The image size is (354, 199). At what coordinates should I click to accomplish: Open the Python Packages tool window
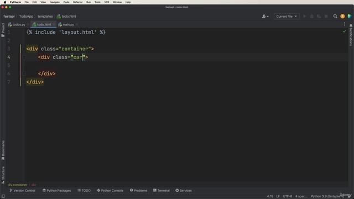(x=56, y=190)
